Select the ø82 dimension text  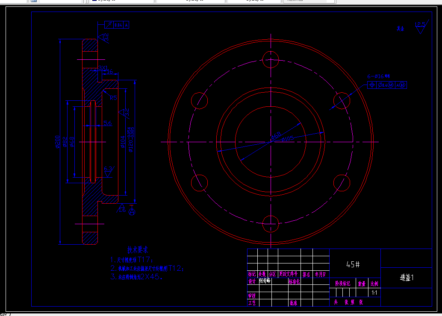[x=65, y=142]
